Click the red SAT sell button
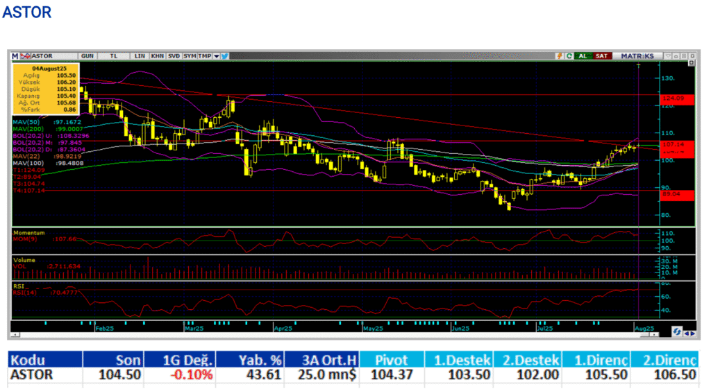Viewport: 711px width, 391px height. tap(602, 55)
